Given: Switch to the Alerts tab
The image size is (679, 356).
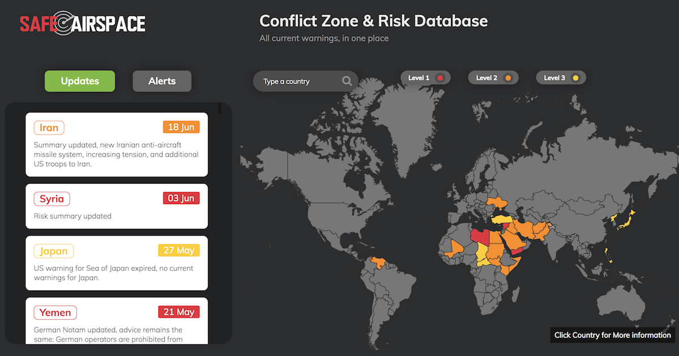Looking at the screenshot, I should (x=162, y=81).
